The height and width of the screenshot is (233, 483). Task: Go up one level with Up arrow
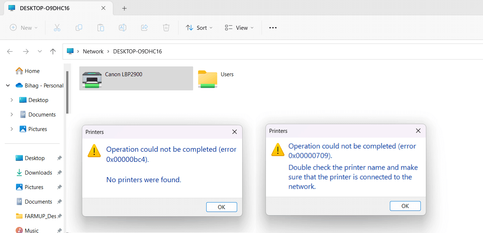53,52
